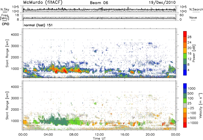Pick the Velocity segment between 500 and 1000
203x140 pixels.
point(185,91)
